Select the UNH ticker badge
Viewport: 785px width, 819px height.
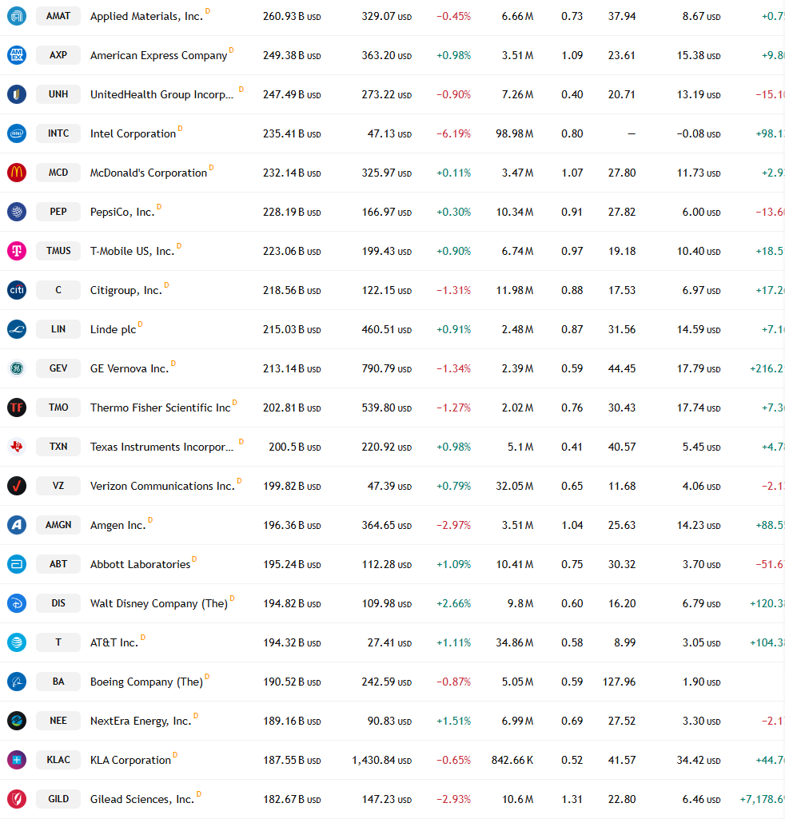[x=58, y=94]
